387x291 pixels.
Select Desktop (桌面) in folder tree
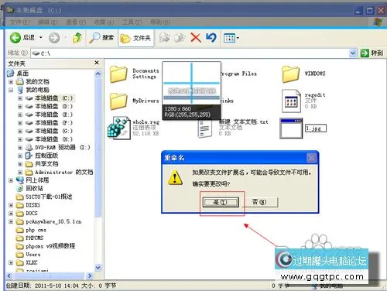22,74
